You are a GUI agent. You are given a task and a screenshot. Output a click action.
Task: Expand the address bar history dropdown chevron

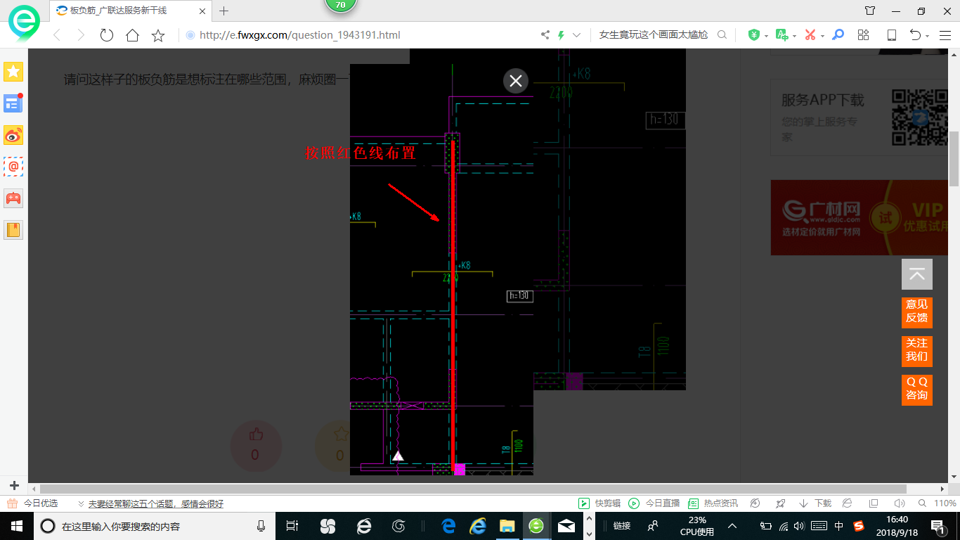coord(577,34)
